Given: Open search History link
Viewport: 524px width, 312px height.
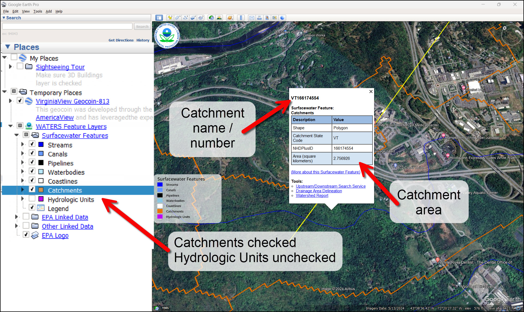Looking at the screenshot, I should (x=143, y=40).
